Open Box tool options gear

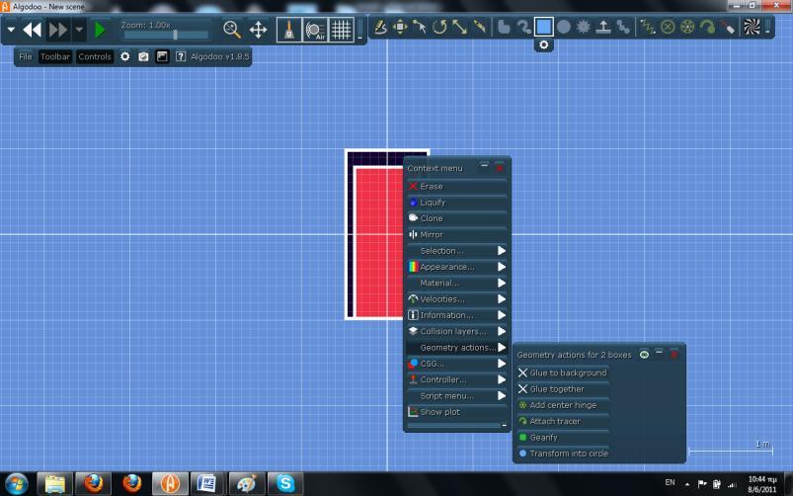[x=544, y=45]
